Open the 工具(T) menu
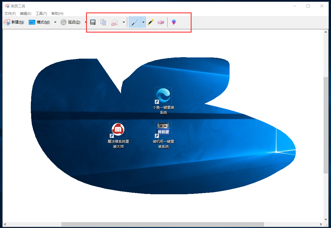 coord(41,14)
